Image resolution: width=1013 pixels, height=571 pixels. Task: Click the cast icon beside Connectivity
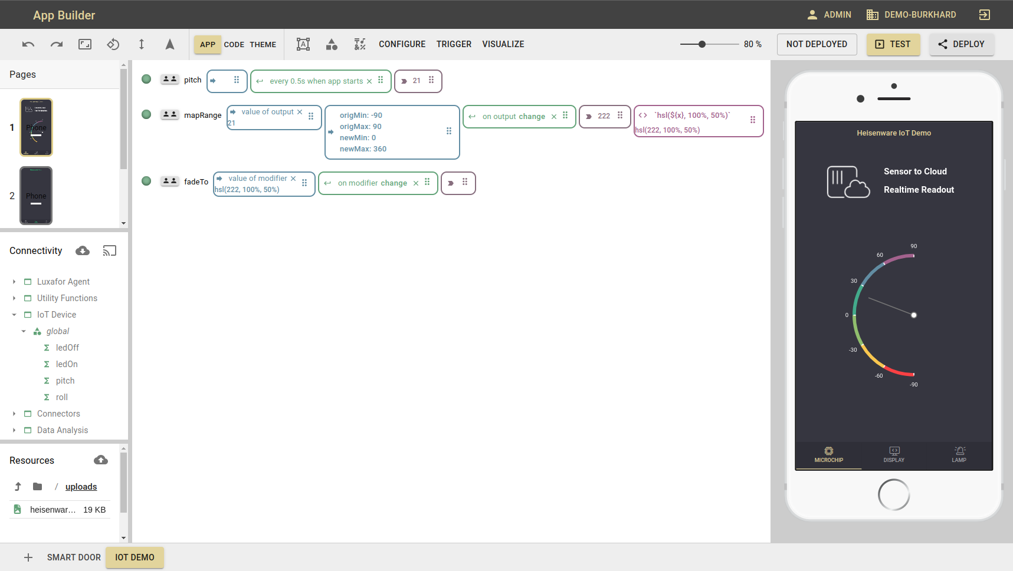[x=110, y=251]
